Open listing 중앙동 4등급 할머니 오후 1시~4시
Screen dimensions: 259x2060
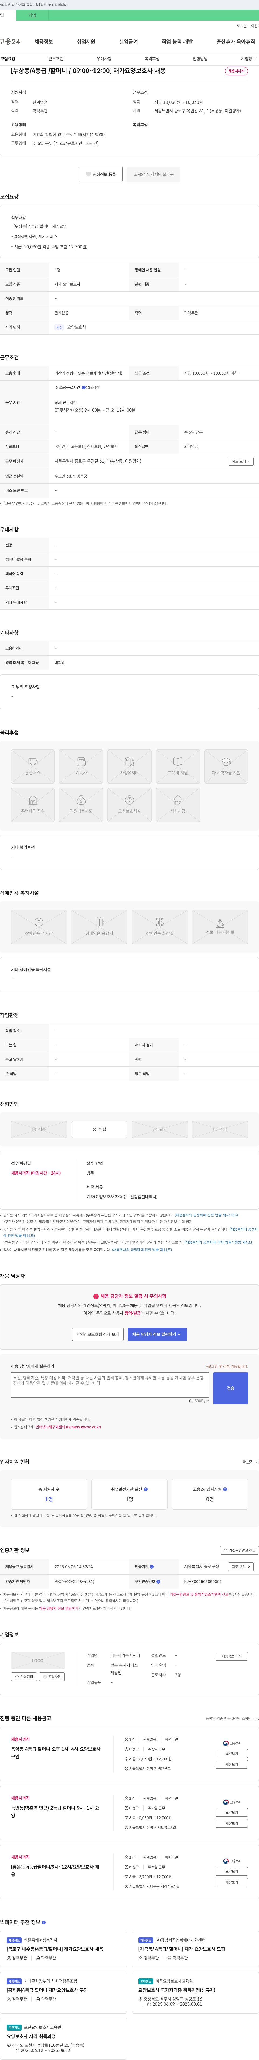[x=56, y=1753]
